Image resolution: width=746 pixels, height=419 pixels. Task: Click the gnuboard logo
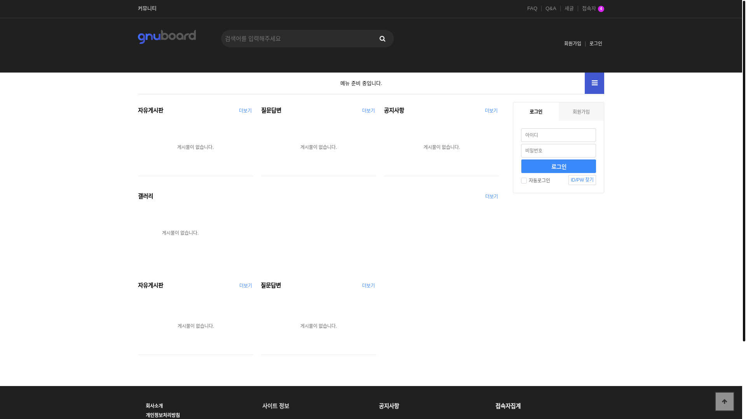click(x=167, y=37)
